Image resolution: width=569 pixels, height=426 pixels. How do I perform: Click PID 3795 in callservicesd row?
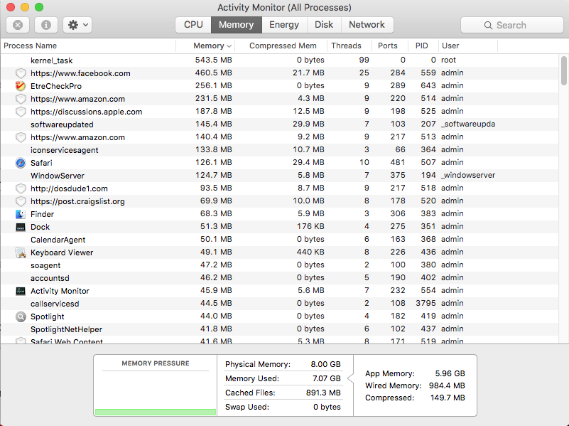(x=426, y=303)
